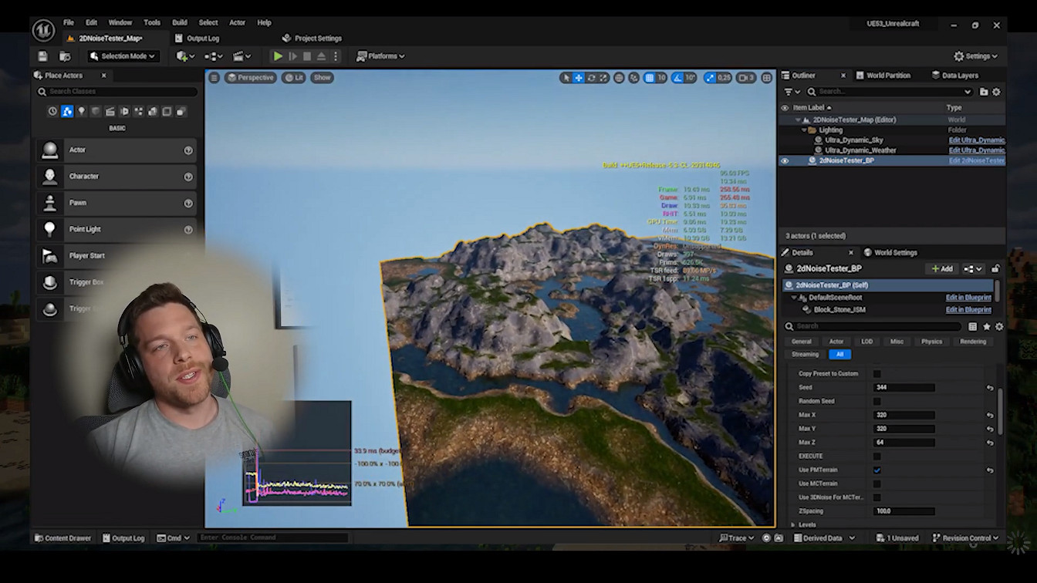Click the Lights category icon in Place Actors
1037x583 pixels.
[x=81, y=112]
